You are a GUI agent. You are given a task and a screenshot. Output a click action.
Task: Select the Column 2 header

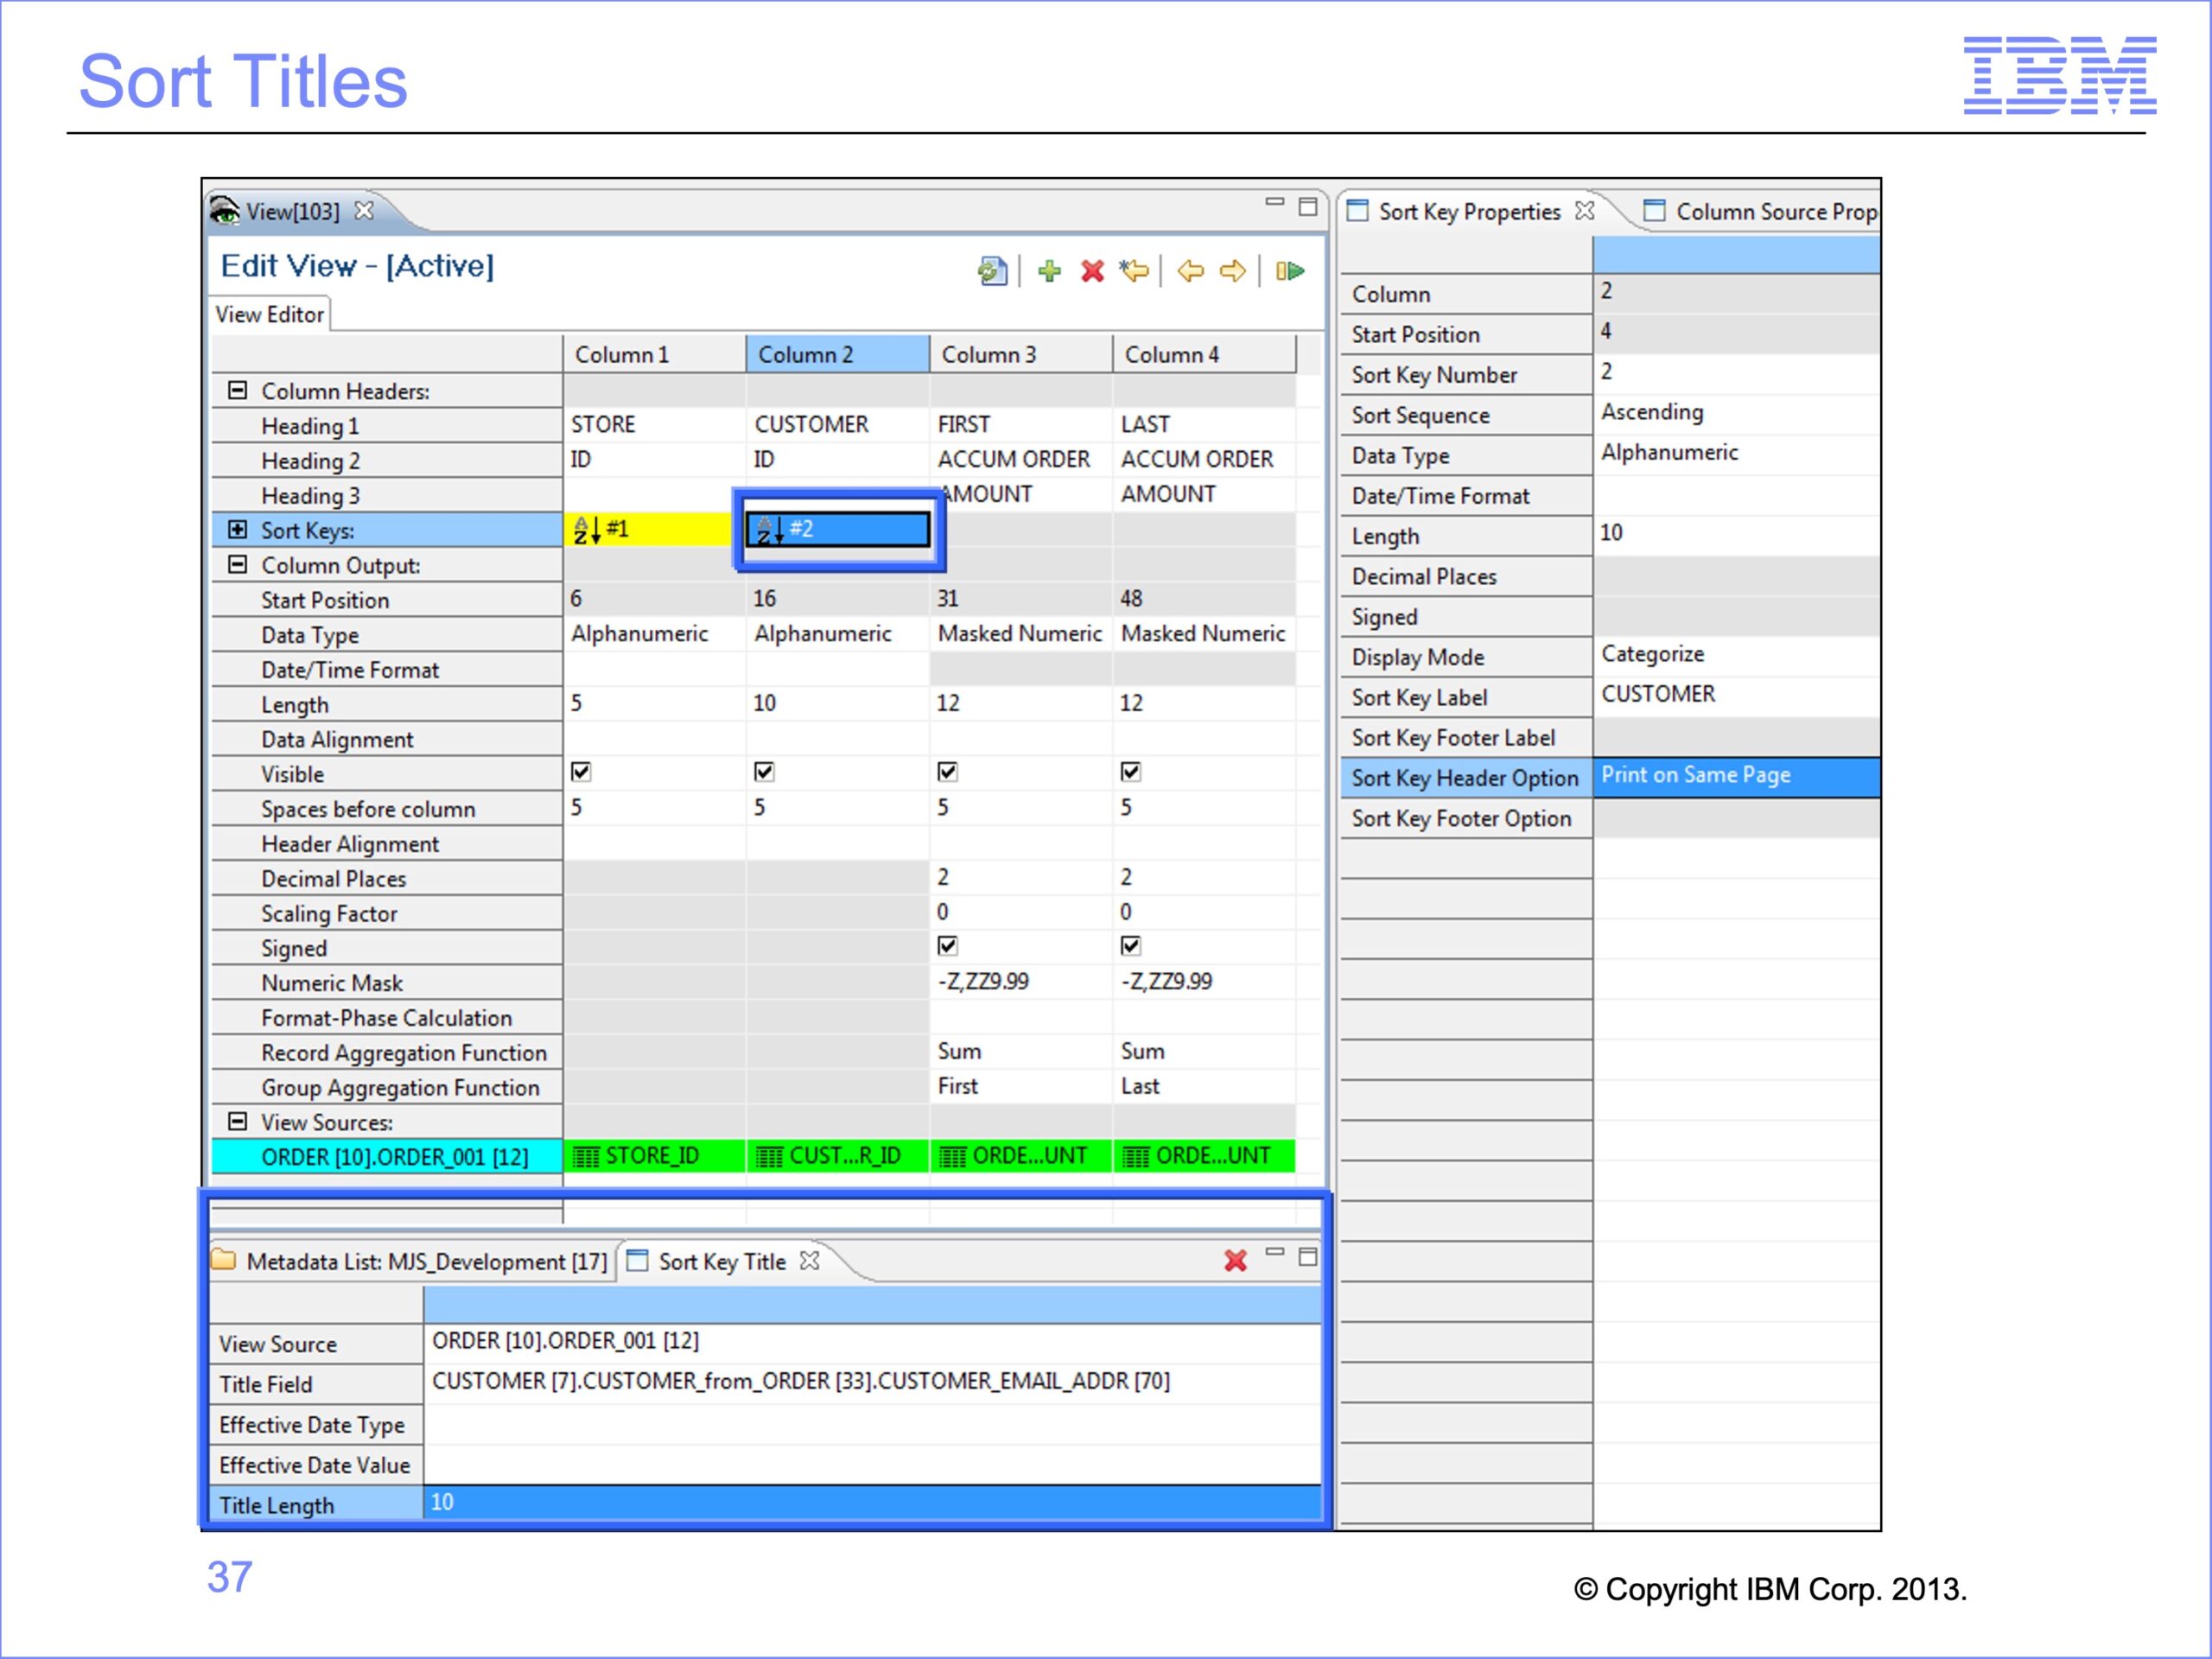838,354
